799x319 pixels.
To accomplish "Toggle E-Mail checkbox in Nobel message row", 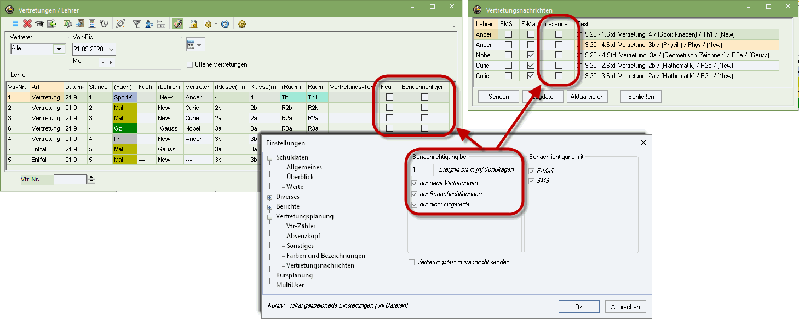I will (531, 55).
